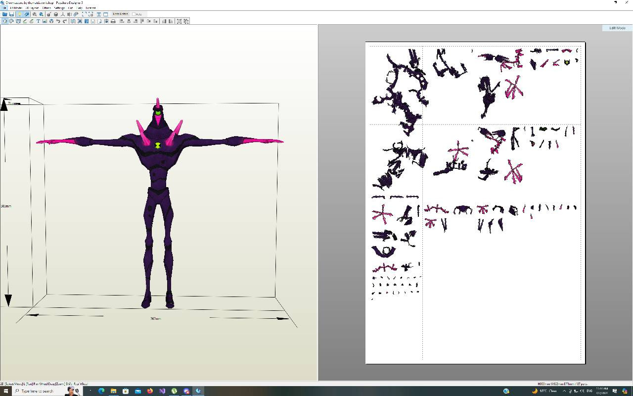Viewport: 633px width, 396px height.
Task: Open the notification center icon
Action: 615,391
